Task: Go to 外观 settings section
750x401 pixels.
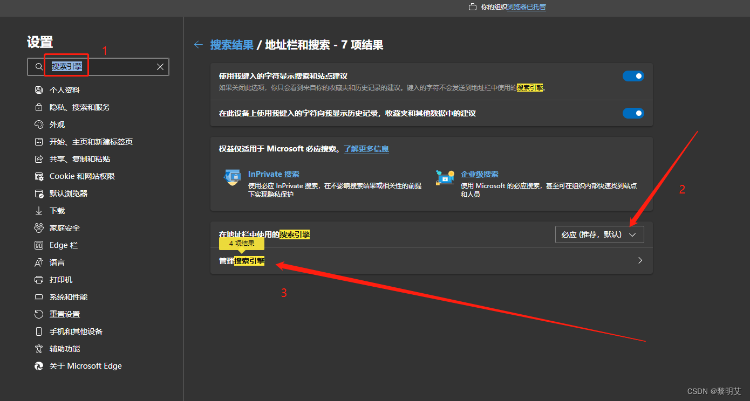Action: [x=57, y=125]
